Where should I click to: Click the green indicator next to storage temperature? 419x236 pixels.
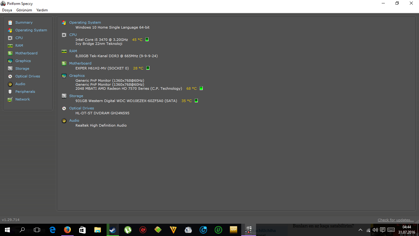[x=196, y=100]
